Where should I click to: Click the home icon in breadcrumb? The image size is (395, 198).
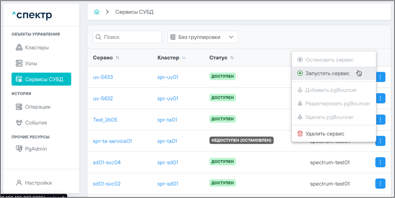pos(97,12)
